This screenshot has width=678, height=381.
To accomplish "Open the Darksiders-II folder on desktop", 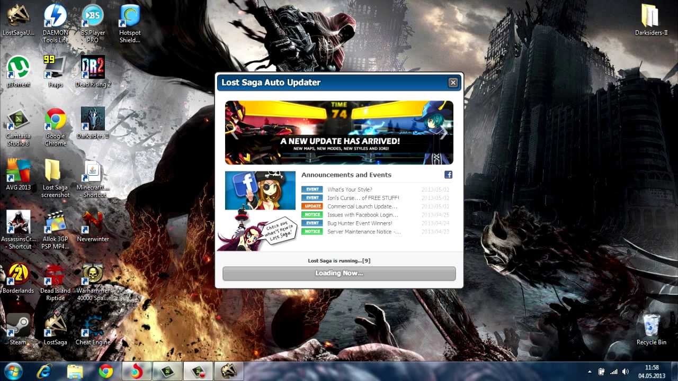I will (x=651, y=20).
